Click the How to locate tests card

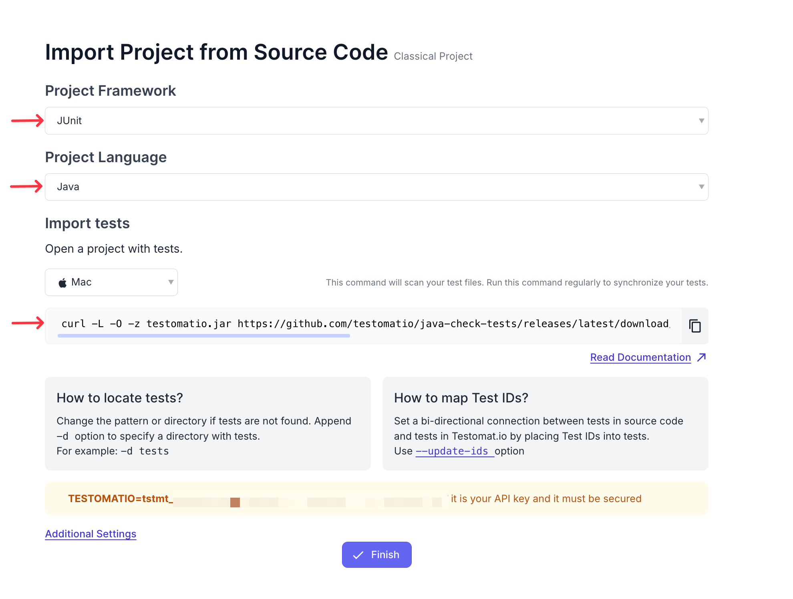click(207, 423)
